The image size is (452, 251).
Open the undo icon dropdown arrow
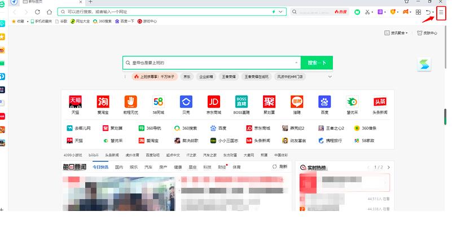click(433, 12)
